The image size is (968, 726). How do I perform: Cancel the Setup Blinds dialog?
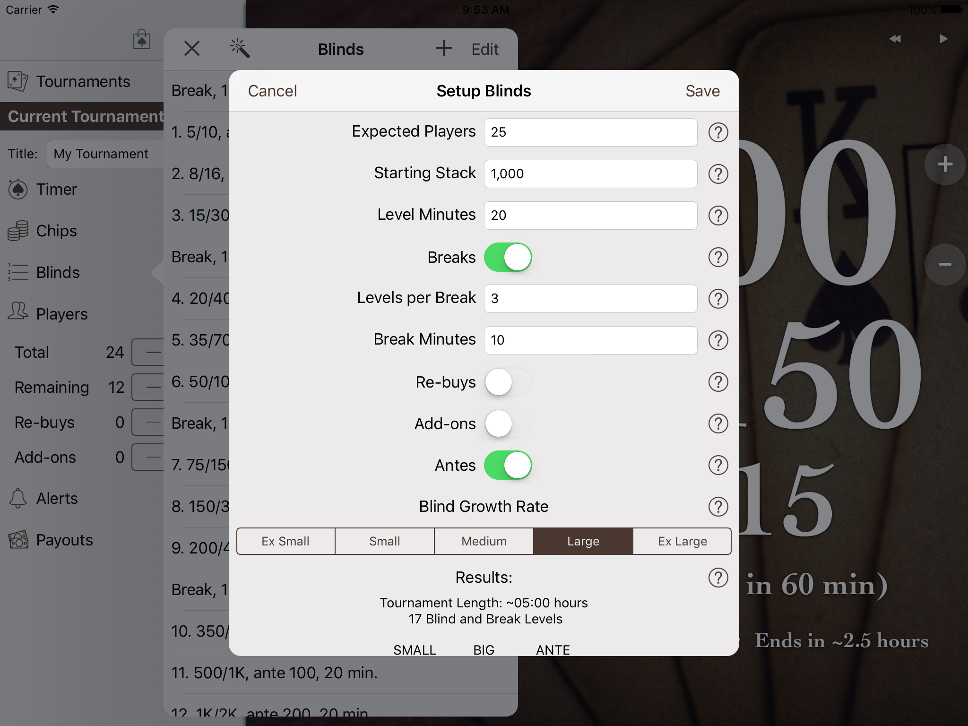click(x=273, y=91)
